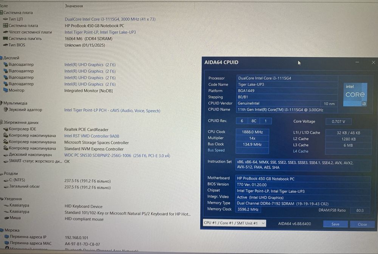Click the DRAM:FSB Ratio value '80:3'
The width and height of the screenshot is (378, 254).
[x=360, y=211]
